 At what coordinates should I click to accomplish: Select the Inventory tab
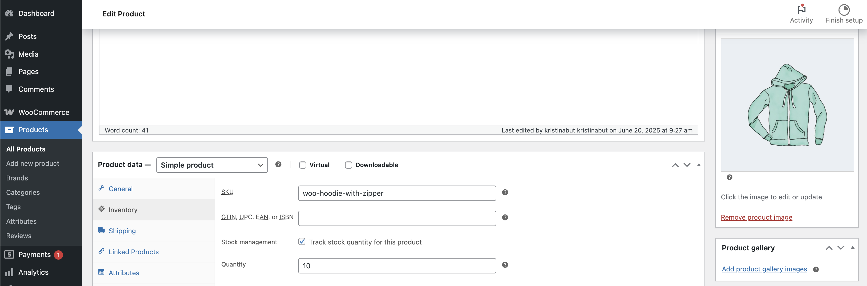(x=154, y=210)
